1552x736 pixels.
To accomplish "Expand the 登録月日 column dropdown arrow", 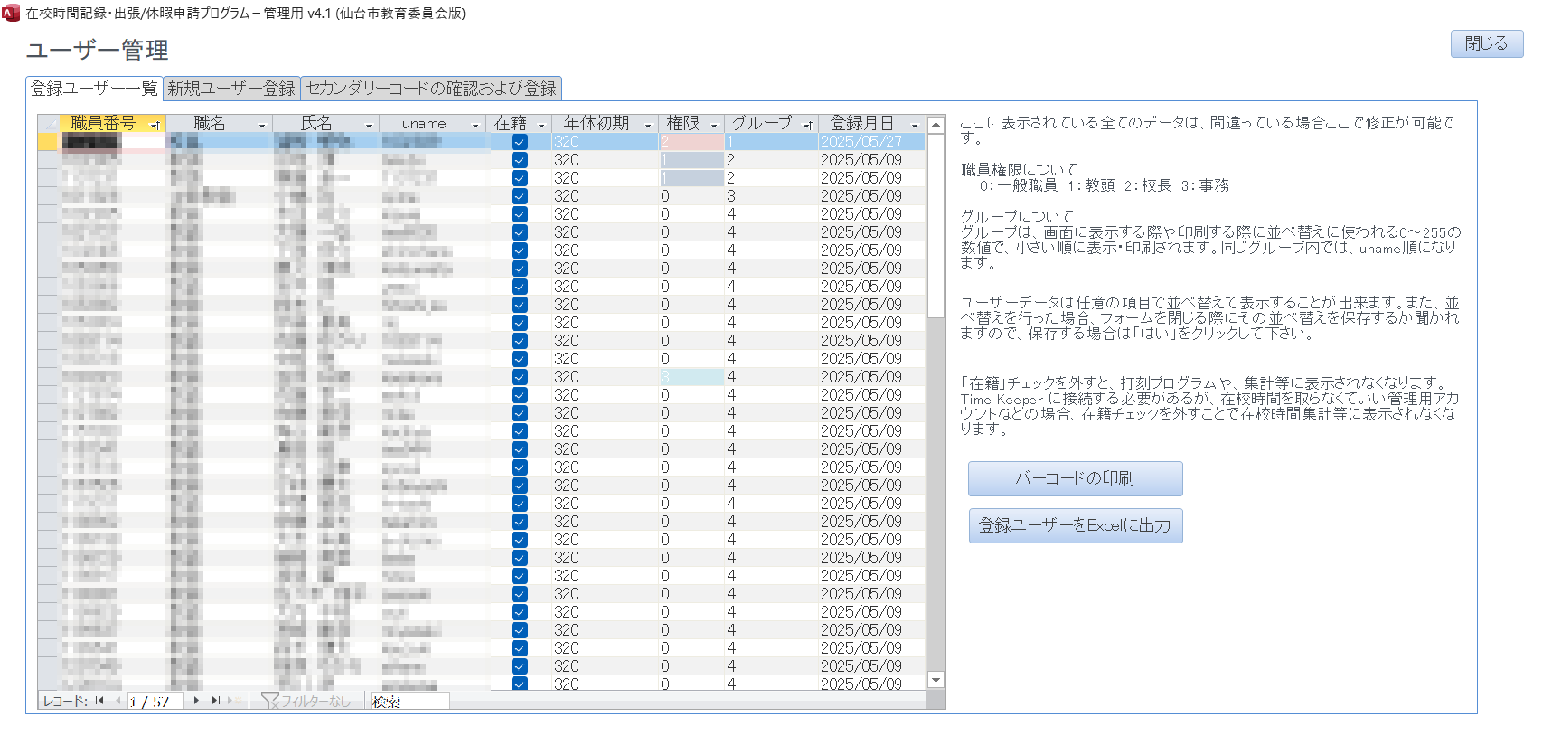I will click(x=915, y=125).
